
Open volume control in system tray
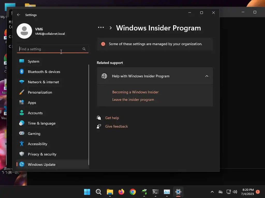[235, 192]
